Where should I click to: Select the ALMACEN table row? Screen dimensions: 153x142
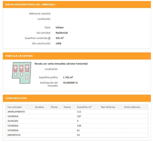tap(77, 121)
